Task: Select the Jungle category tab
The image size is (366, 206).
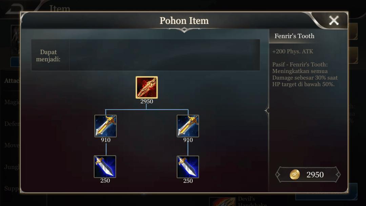Action: click(x=12, y=167)
